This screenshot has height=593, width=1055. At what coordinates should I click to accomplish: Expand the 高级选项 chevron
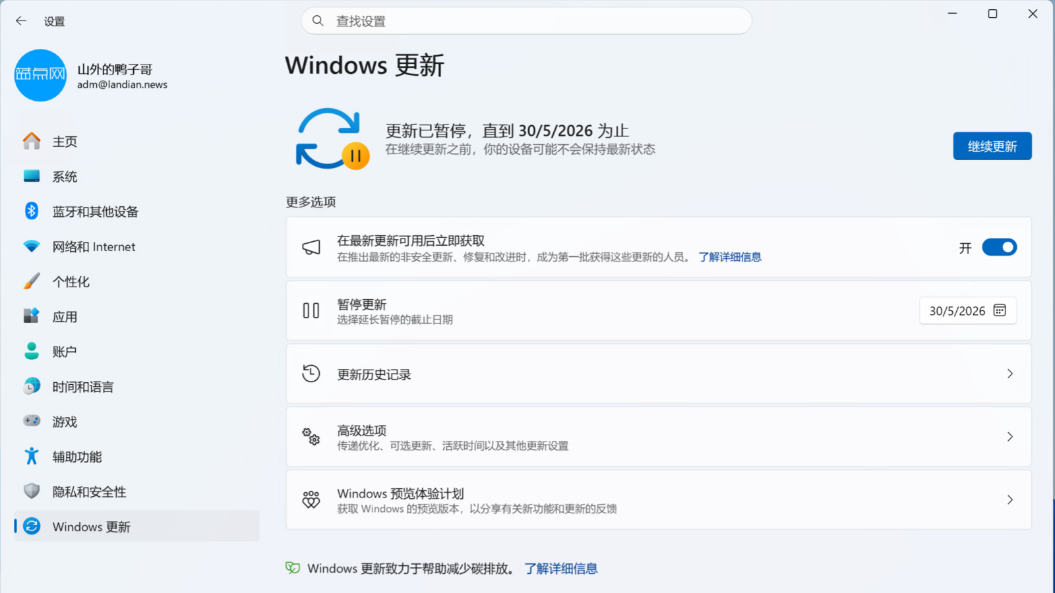[x=1010, y=437]
